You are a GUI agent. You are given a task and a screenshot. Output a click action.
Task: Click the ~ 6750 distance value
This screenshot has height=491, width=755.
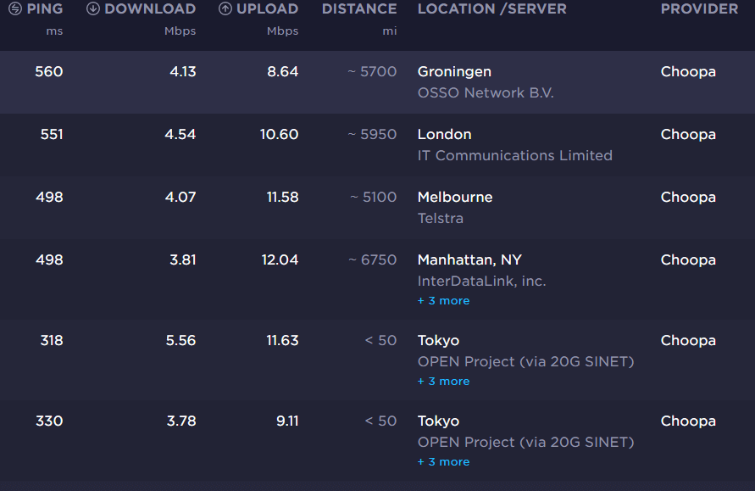tap(373, 260)
